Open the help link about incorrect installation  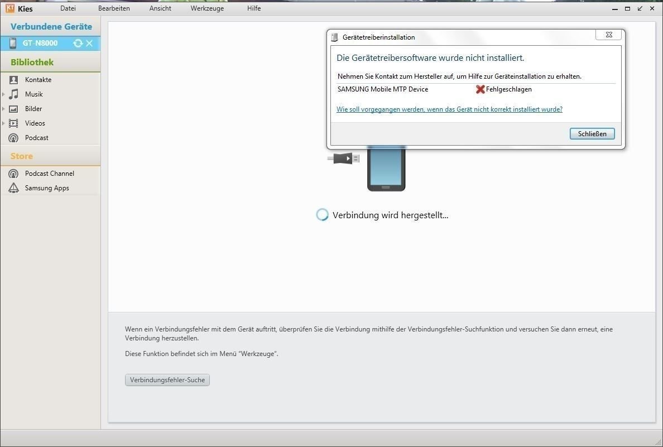[449, 109]
